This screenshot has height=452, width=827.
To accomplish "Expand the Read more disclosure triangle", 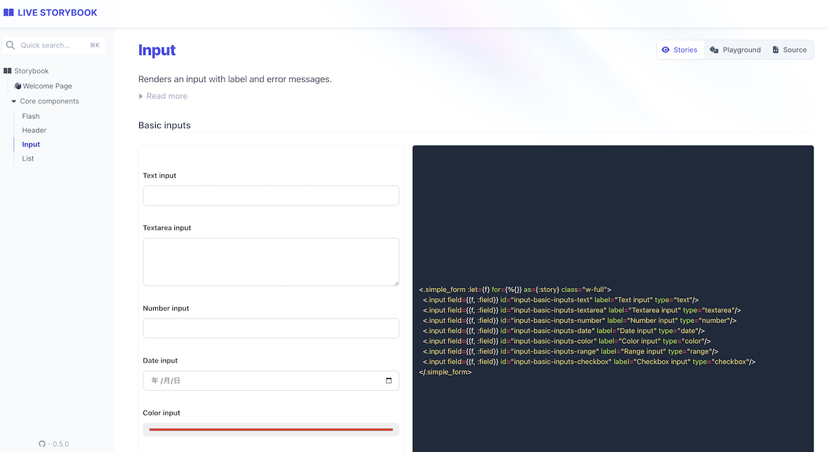I will pyautogui.click(x=141, y=96).
